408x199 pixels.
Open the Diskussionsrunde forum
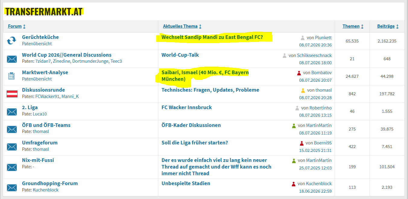[43, 90]
